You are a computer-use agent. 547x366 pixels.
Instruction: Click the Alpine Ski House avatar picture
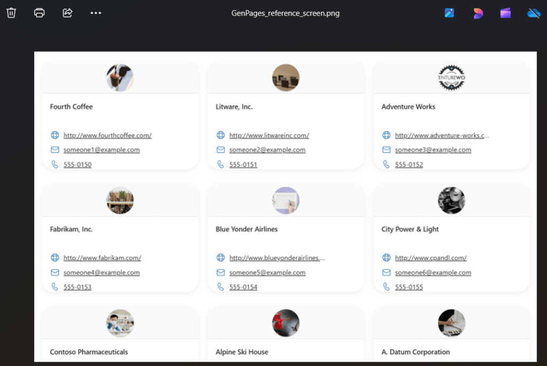point(286,323)
